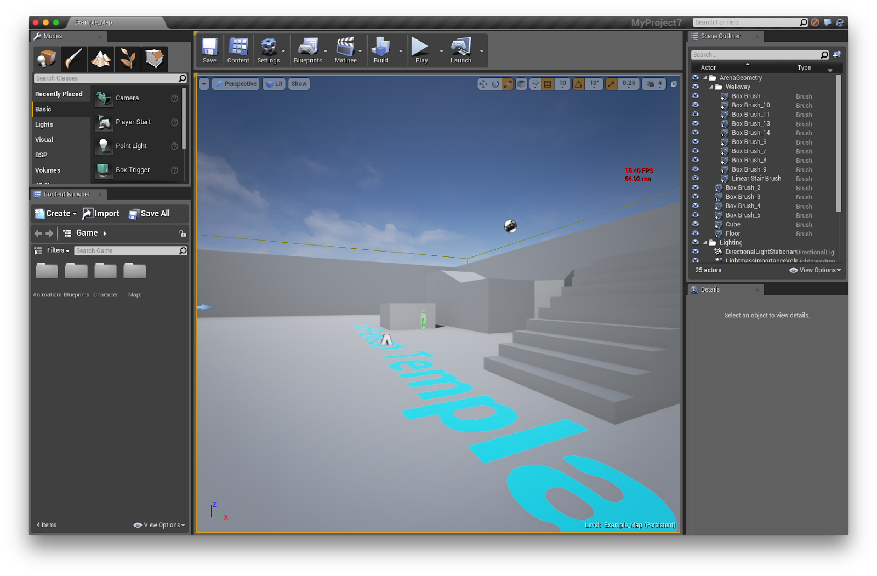The image size is (877, 576).
Task: Click the Save All button
Action: (x=149, y=214)
